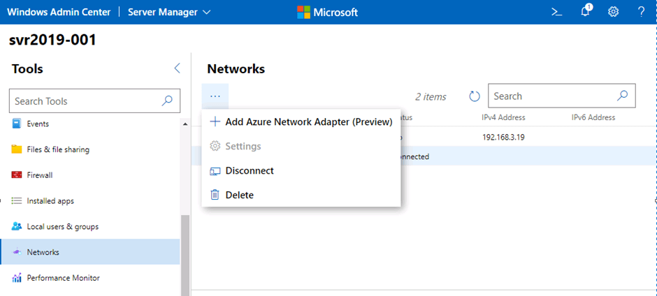Click the Firewall tool icon
Image resolution: width=657 pixels, height=296 pixels.
17,175
